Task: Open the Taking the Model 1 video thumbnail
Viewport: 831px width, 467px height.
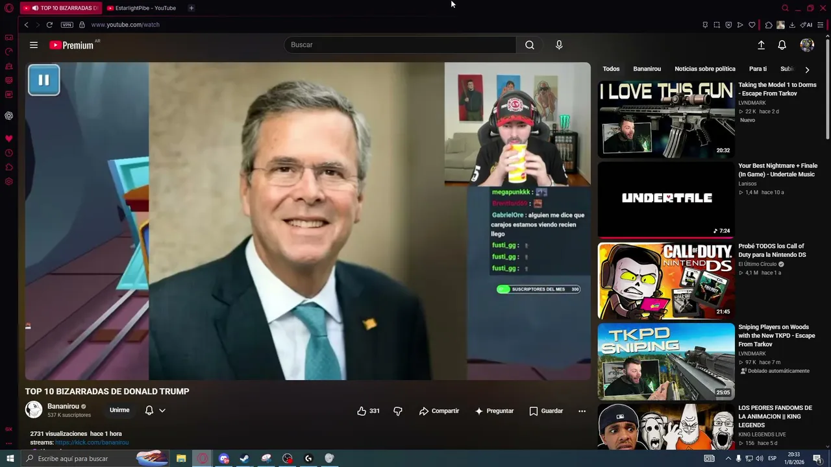Action: click(x=666, y=119)
